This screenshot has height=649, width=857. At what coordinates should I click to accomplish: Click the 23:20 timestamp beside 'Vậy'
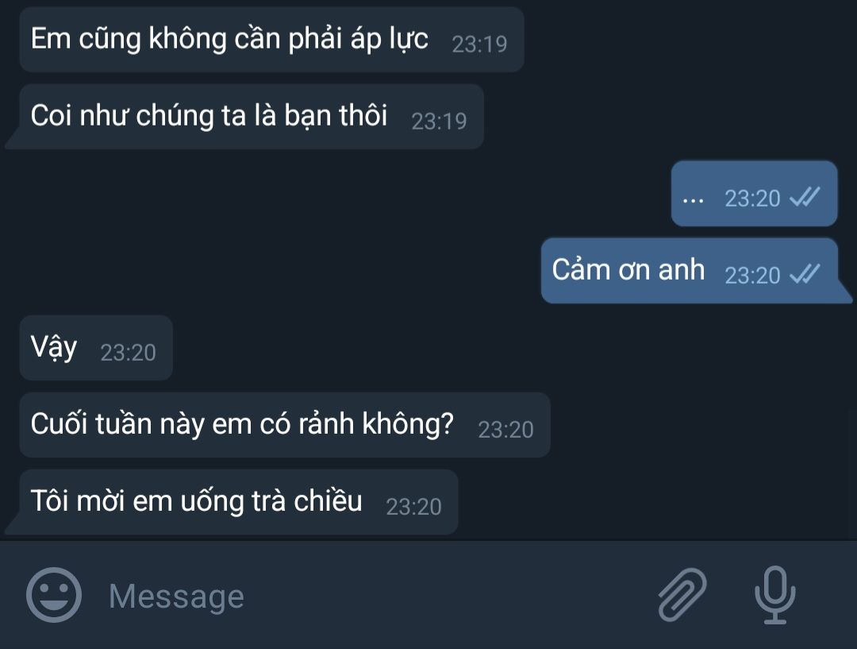click(128, 353)
